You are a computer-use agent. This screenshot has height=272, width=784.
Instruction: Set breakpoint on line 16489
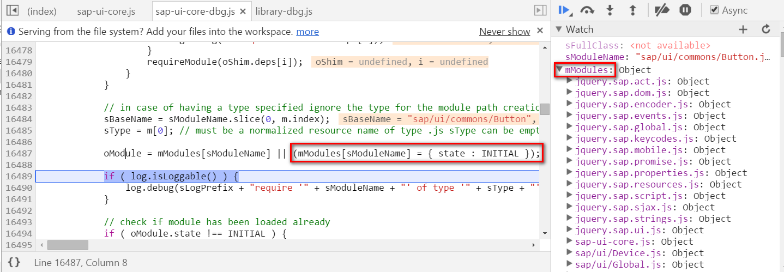(x=19, y=176)
